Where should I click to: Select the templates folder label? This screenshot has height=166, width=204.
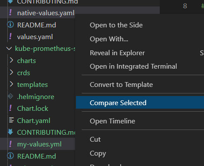pyautogui.click(x=33, y=85)
